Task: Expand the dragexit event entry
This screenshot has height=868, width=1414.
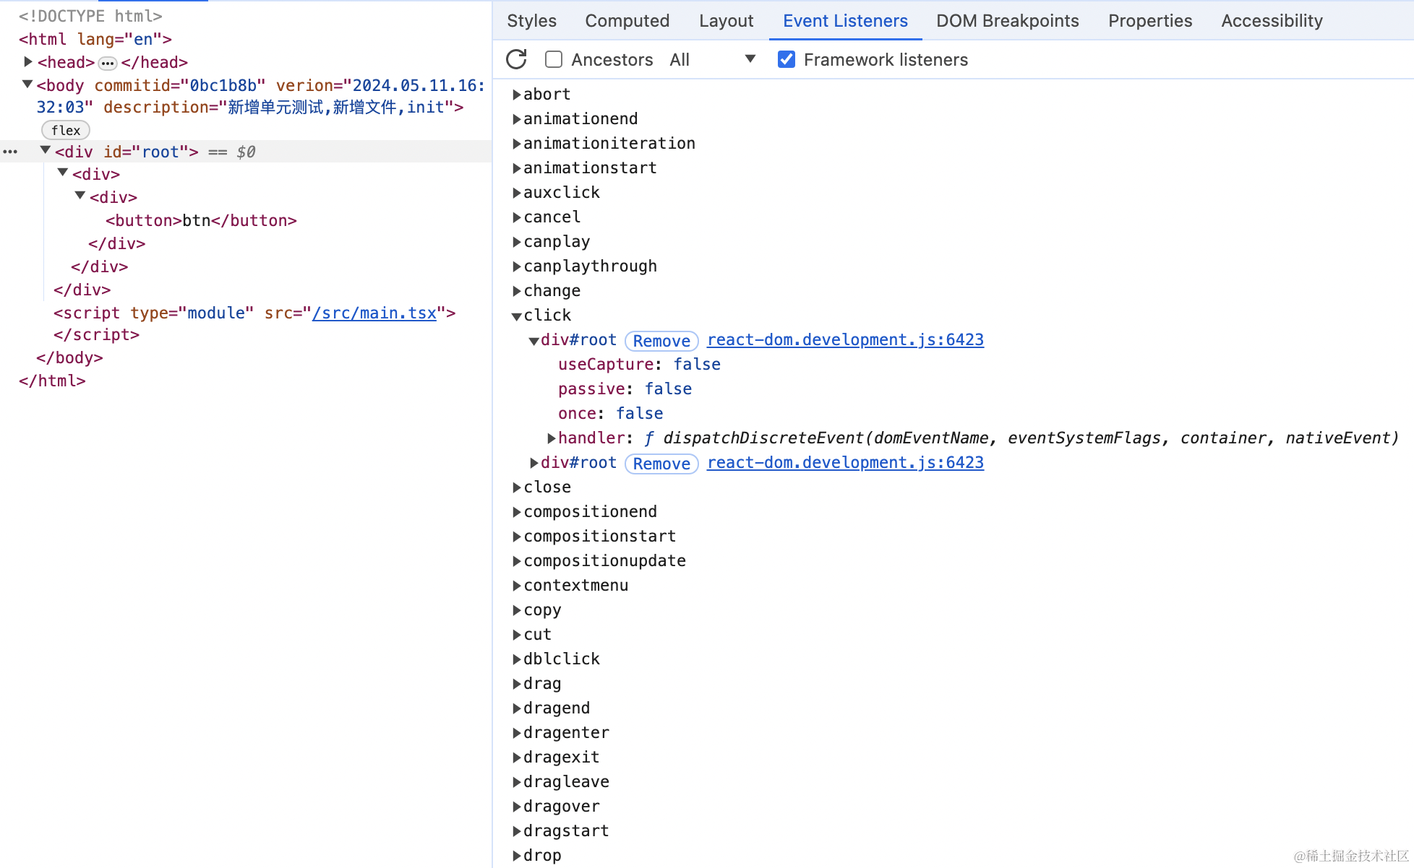Action: [517, 758]
